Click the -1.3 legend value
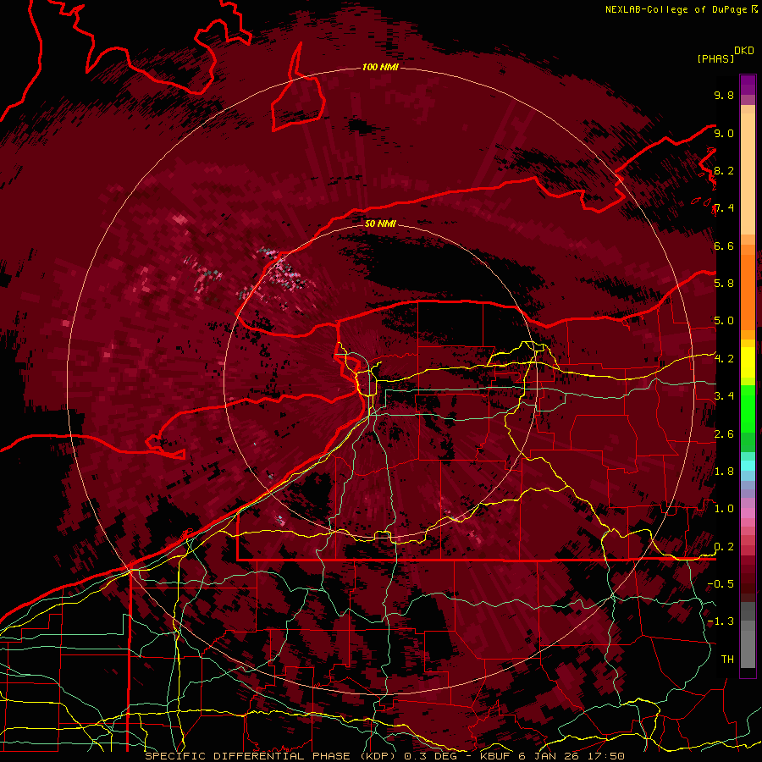The width and height of the screenshot is (762, 762). (x=721, y=621)
